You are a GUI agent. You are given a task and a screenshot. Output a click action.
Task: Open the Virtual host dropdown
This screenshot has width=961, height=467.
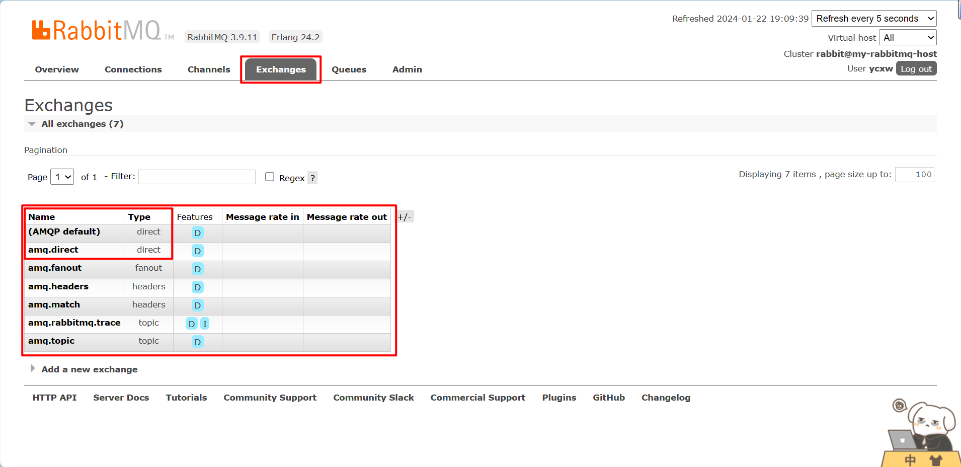click(908, 38)
